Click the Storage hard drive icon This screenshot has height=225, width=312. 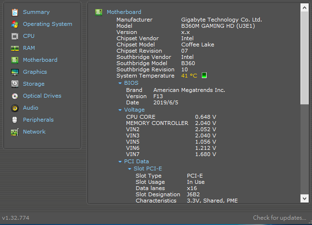coord(15,84)
